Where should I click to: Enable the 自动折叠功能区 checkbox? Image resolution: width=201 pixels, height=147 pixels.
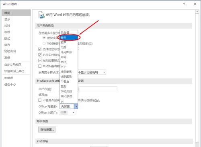(x=40, y=66)
